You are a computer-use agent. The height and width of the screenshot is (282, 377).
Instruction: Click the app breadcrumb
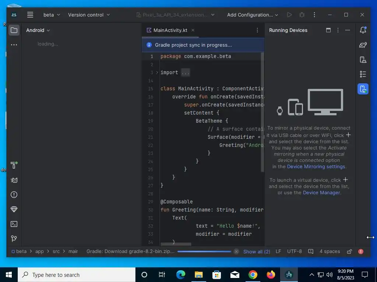click(x=39, y=251)
